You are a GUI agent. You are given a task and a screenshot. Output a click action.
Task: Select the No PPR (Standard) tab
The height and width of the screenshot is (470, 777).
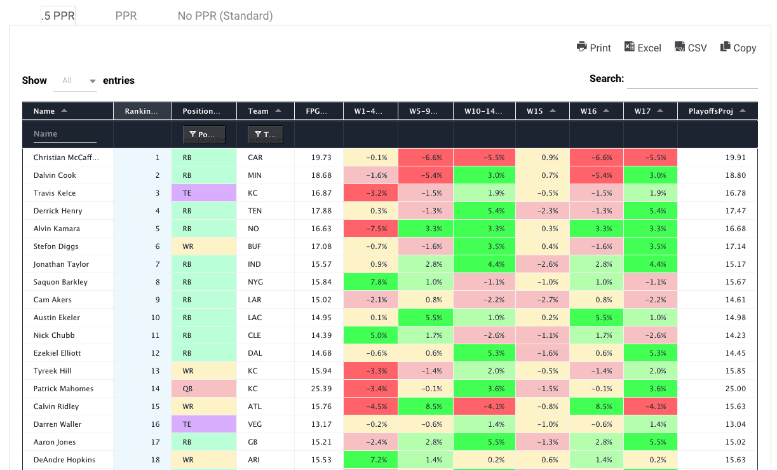[226, 16]
